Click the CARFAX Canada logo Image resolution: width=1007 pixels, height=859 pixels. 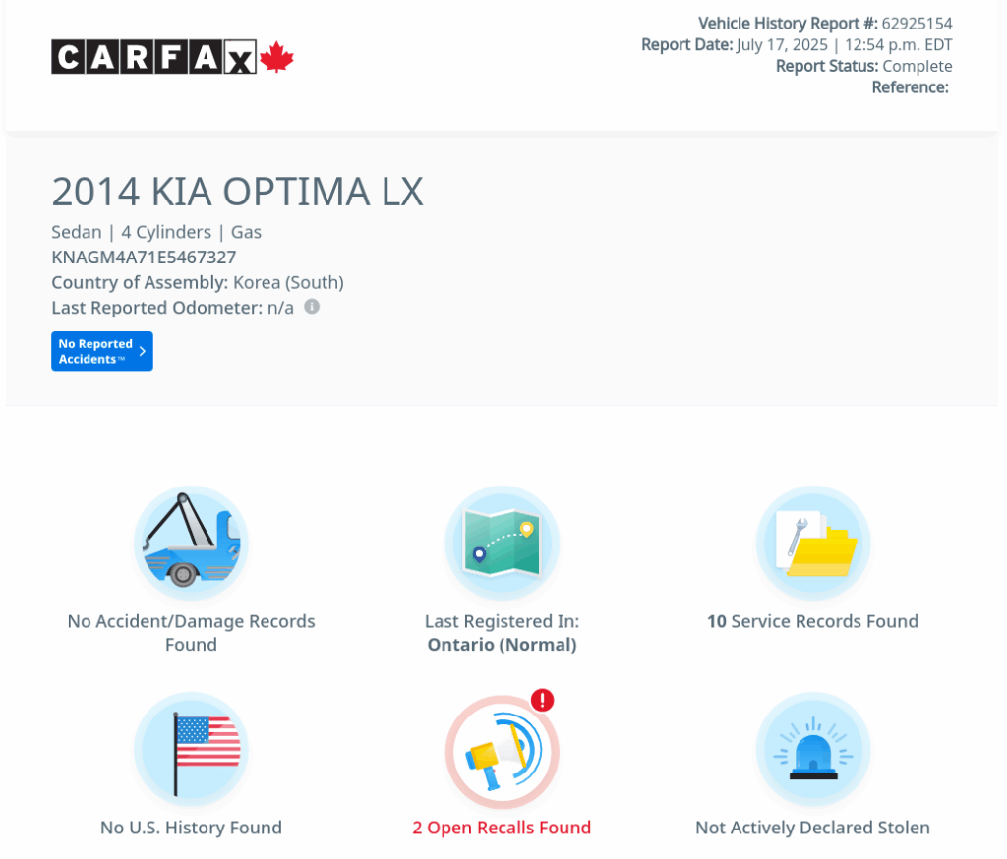click(172, 56)
